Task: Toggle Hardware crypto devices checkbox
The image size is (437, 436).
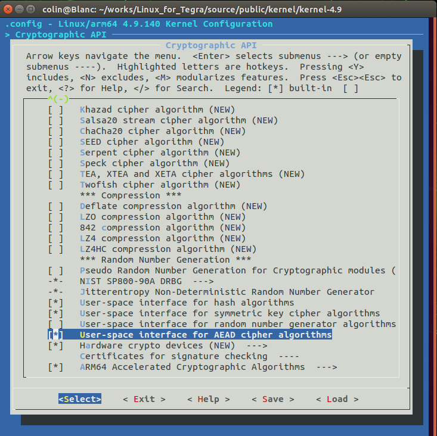Action: (x=55, y=345)
